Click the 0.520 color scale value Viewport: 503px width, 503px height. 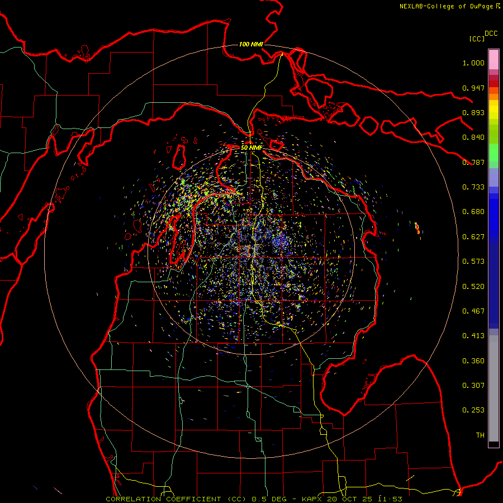pos(473,287)
